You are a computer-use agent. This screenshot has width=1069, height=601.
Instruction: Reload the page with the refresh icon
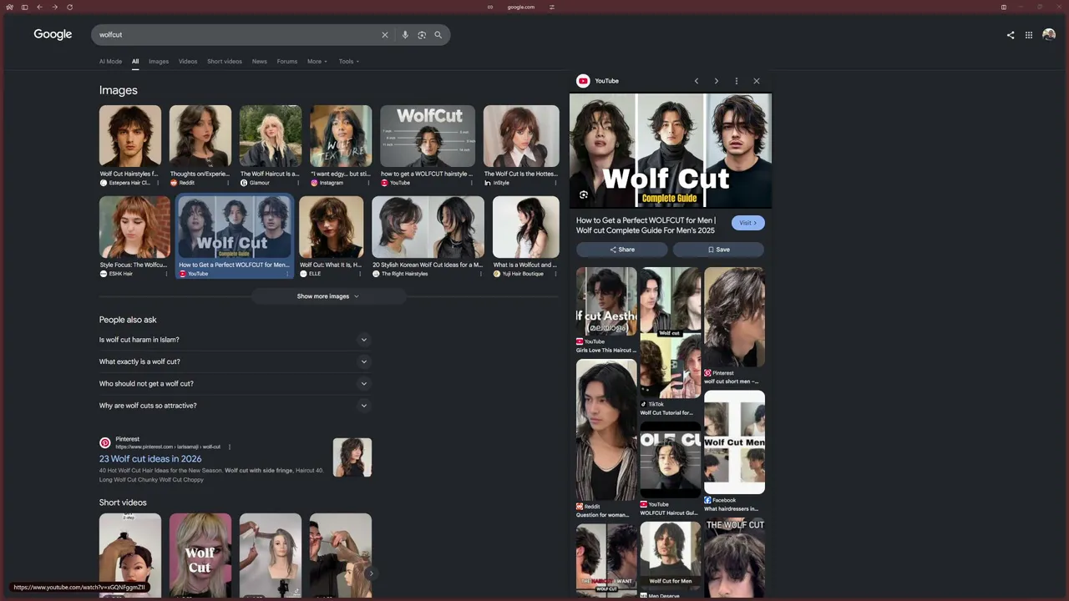(69, 7)
